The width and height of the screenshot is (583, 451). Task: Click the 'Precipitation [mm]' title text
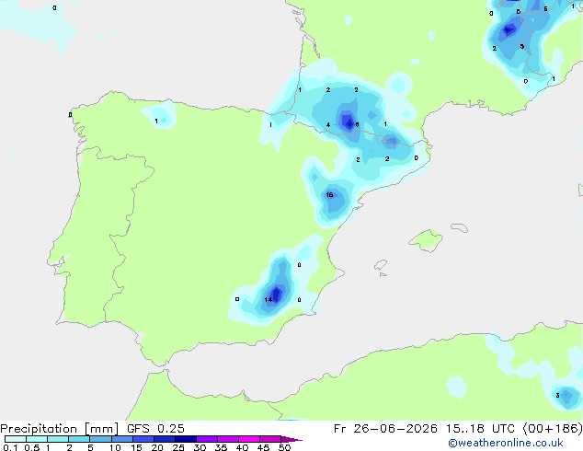60,429
